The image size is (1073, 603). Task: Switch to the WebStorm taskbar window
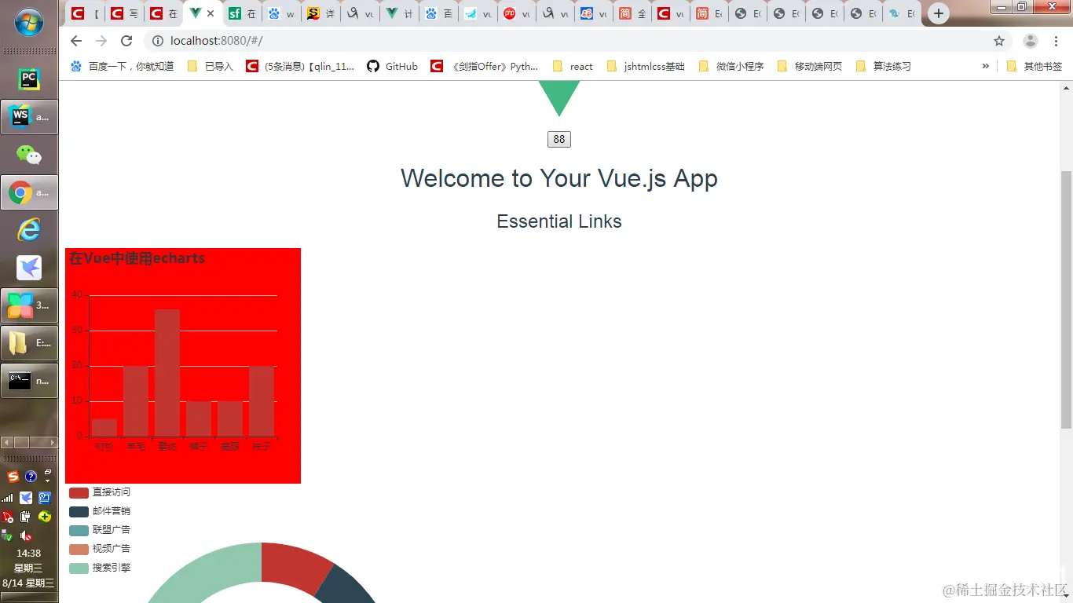coord(29,117)
